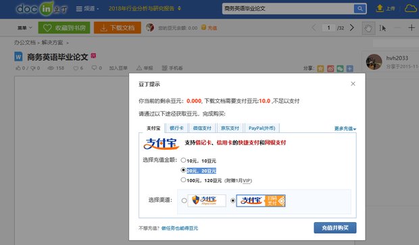419x245 pixels.
Task: Select 100元 120豆元 amount
Action: [x=183, y=180]
